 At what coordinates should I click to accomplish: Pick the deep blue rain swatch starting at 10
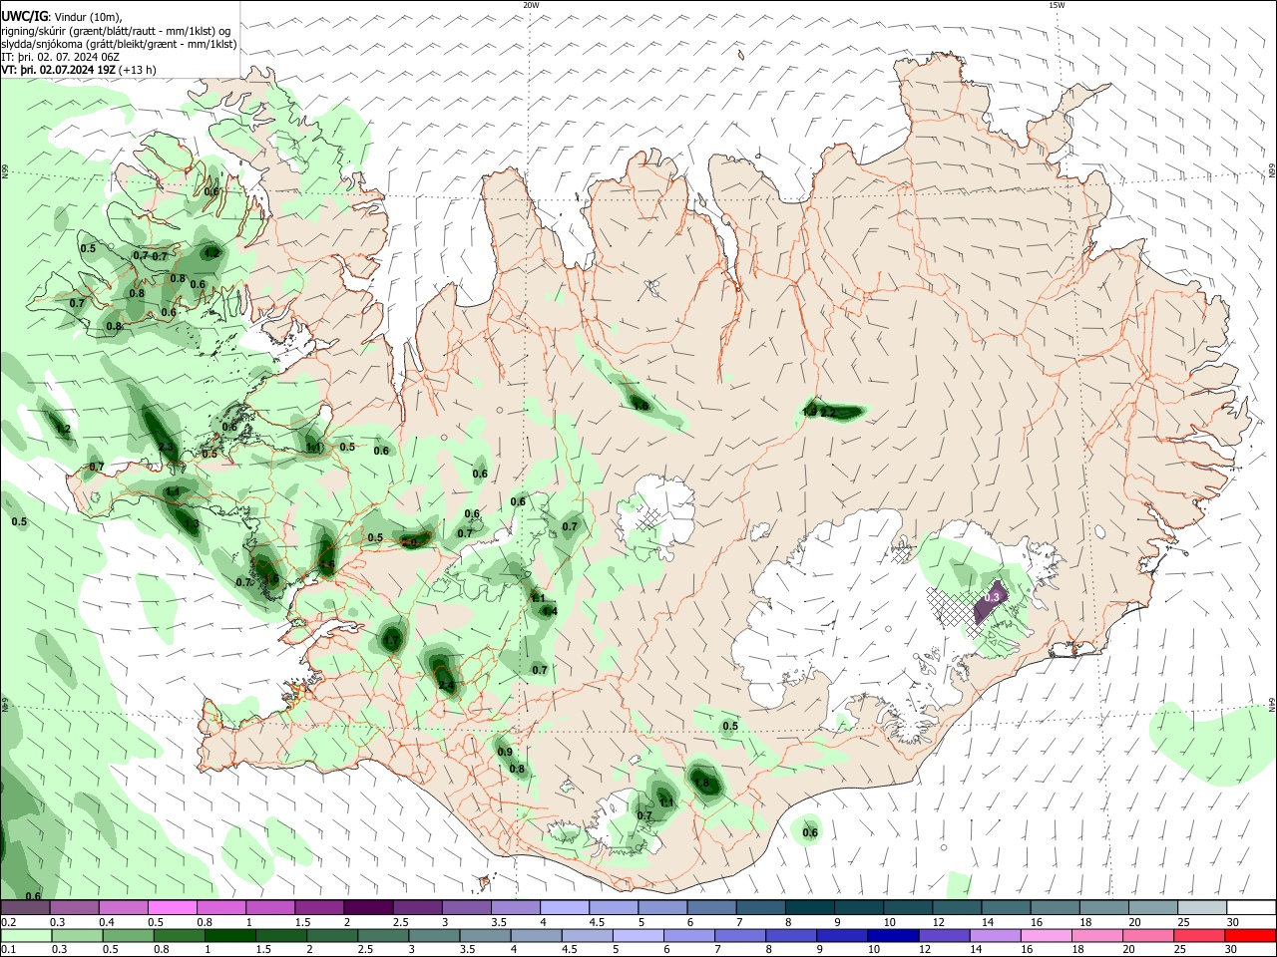pyautogui.click(x=892, y=935)
